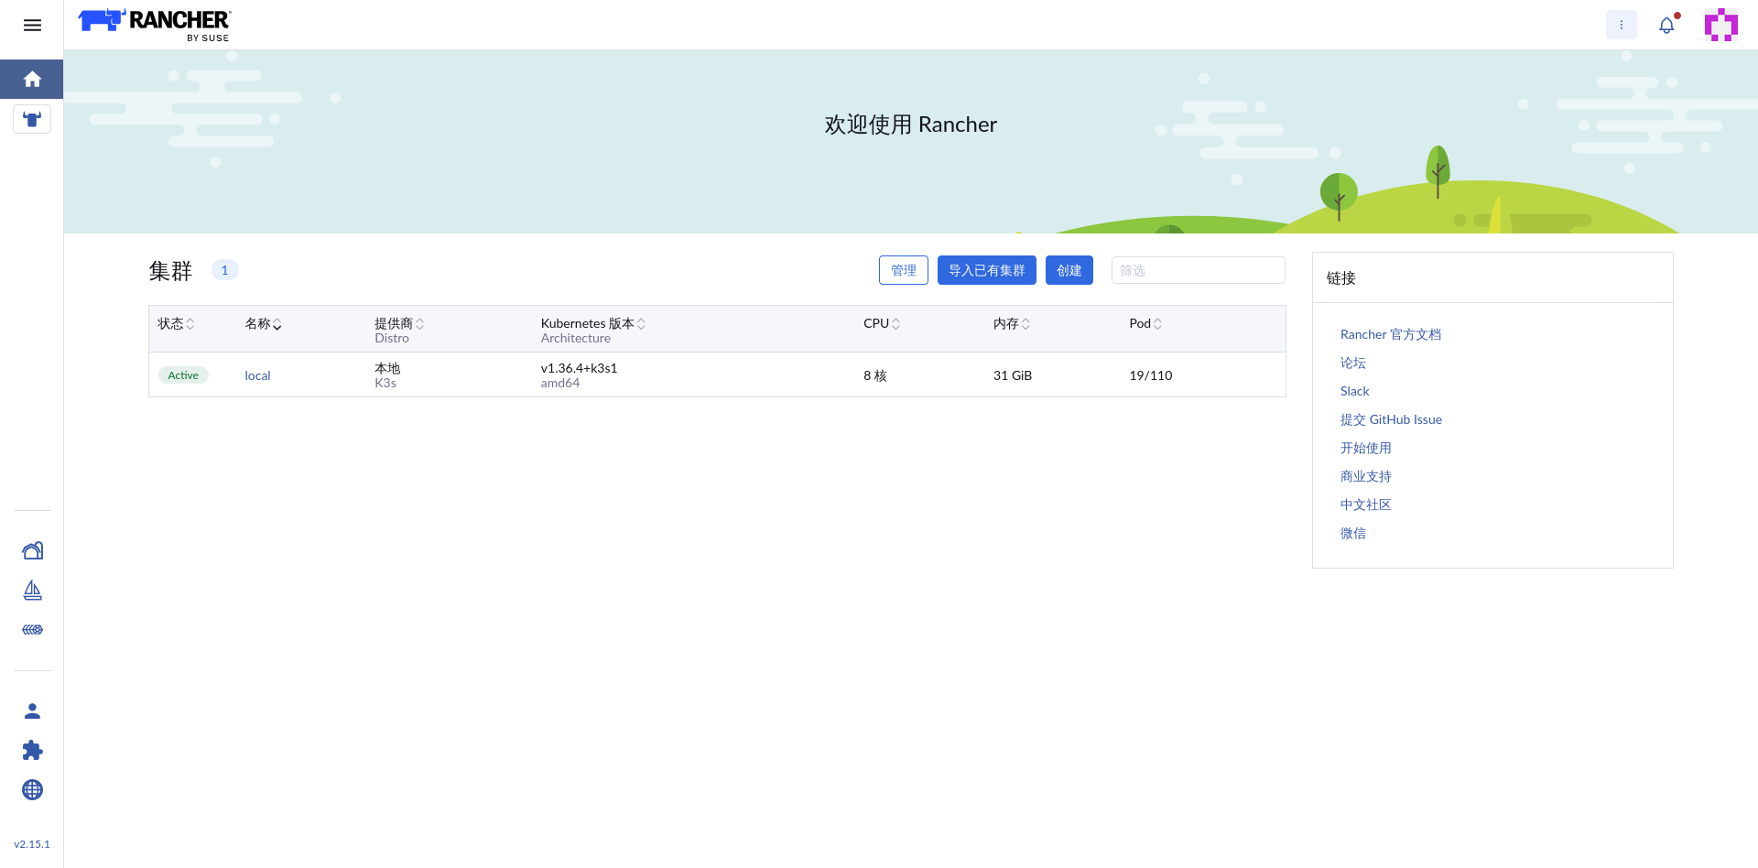Open Virtualization Management icon in sidebar

(32, 630)
